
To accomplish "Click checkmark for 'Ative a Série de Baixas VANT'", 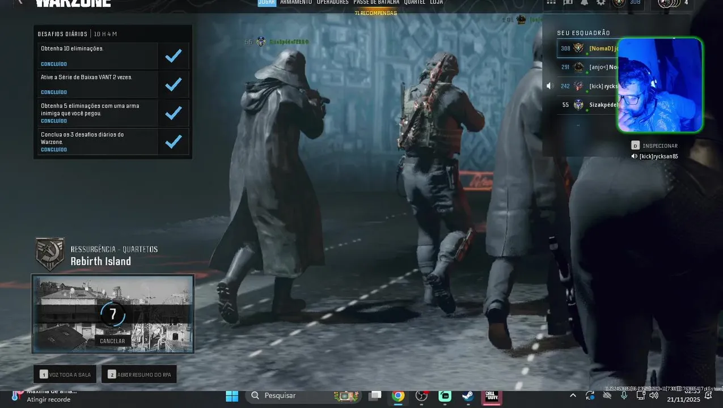I will tap(174, 84).
